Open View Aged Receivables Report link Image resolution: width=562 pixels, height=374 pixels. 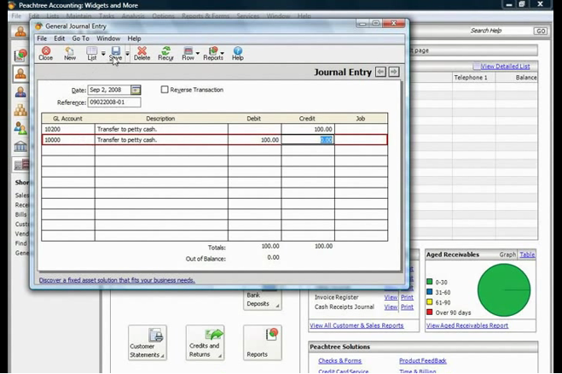tap(467, 325)
